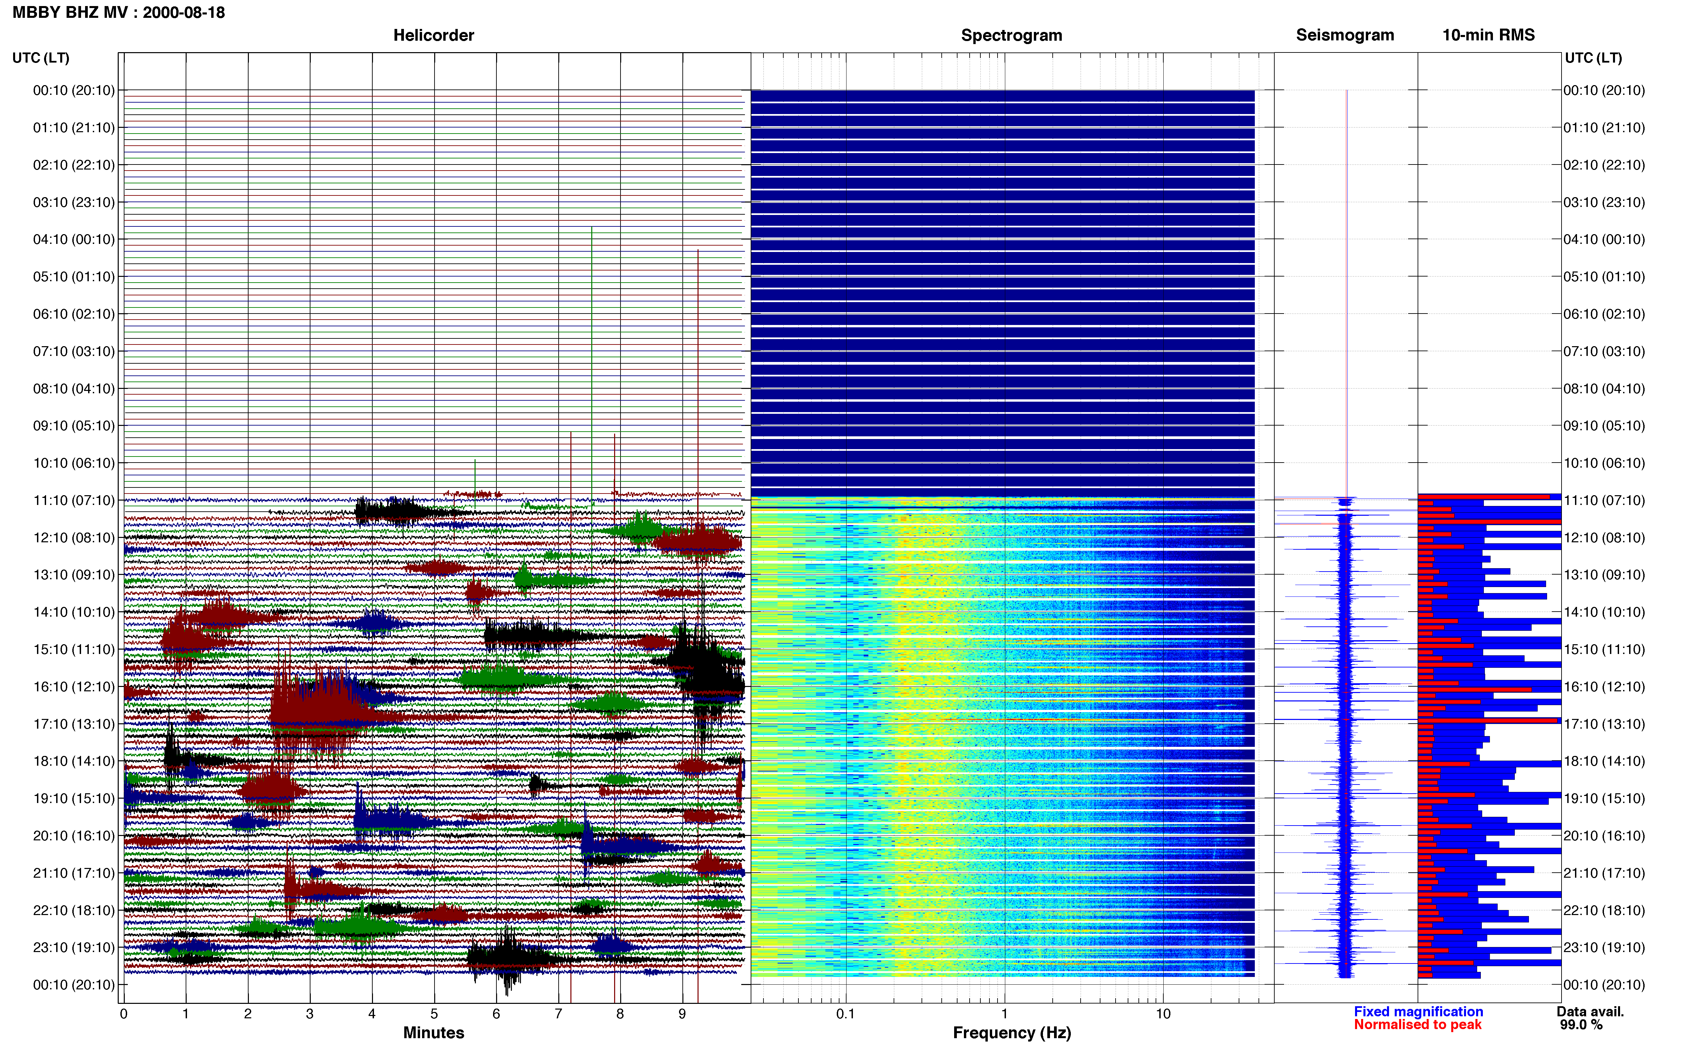Image resolution: width=1688 pixels, height=1056 pixels.
Task: Click the left '22:10 (18:10)' time label
Action: click(x=74, y=910)
